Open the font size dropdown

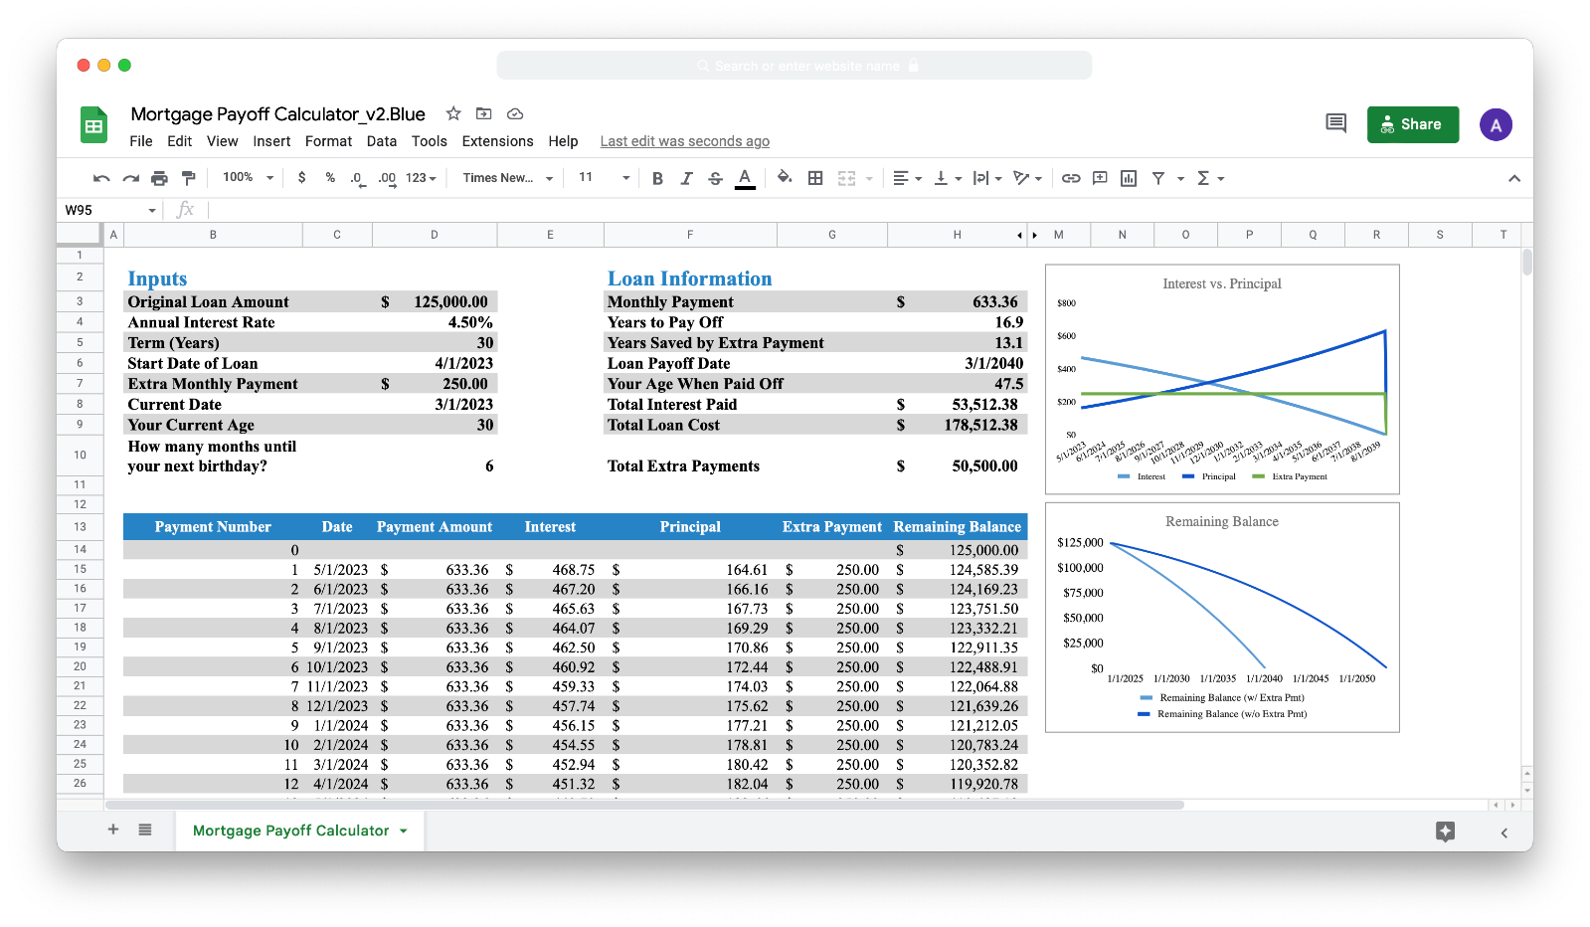pos(604,177)
